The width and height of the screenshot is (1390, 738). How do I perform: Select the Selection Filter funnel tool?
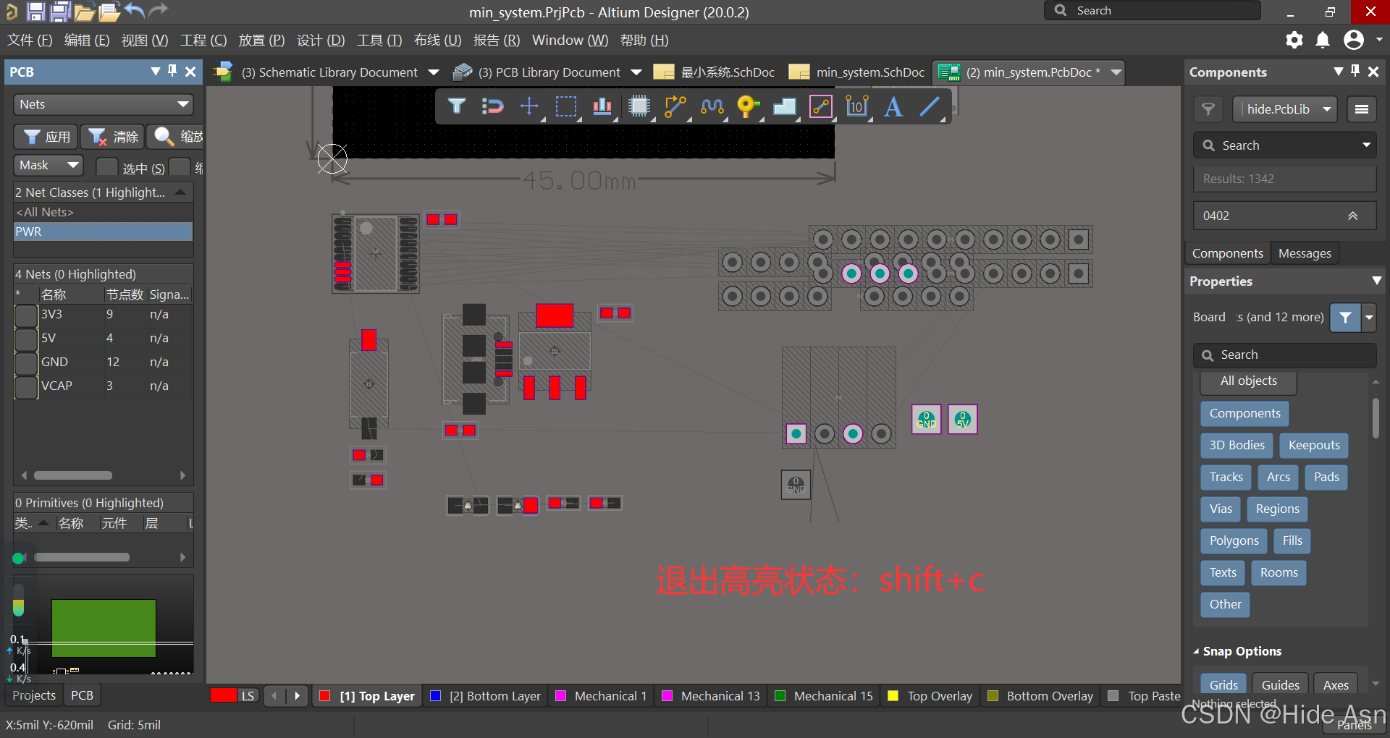pos(457,106)
